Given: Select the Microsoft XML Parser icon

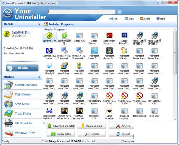Looking at the screenshot, I should [94, 96].
